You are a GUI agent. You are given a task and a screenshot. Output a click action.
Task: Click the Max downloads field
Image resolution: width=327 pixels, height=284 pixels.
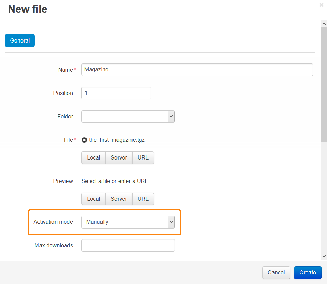tap(128, 246)
